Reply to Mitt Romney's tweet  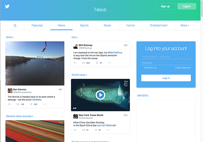coord(75,63)
